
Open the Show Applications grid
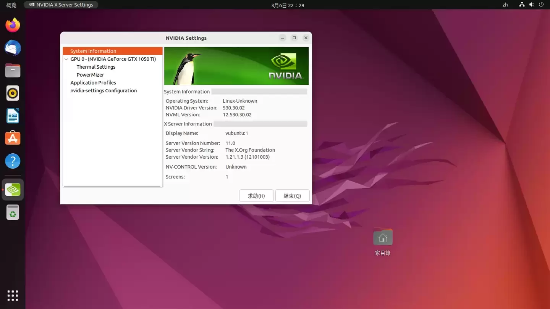(x=13, y=295)
